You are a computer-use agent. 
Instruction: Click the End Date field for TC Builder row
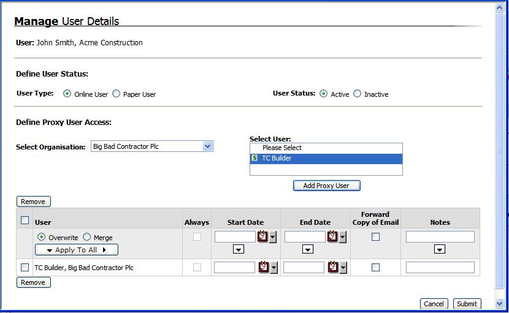tap(304, 267)
